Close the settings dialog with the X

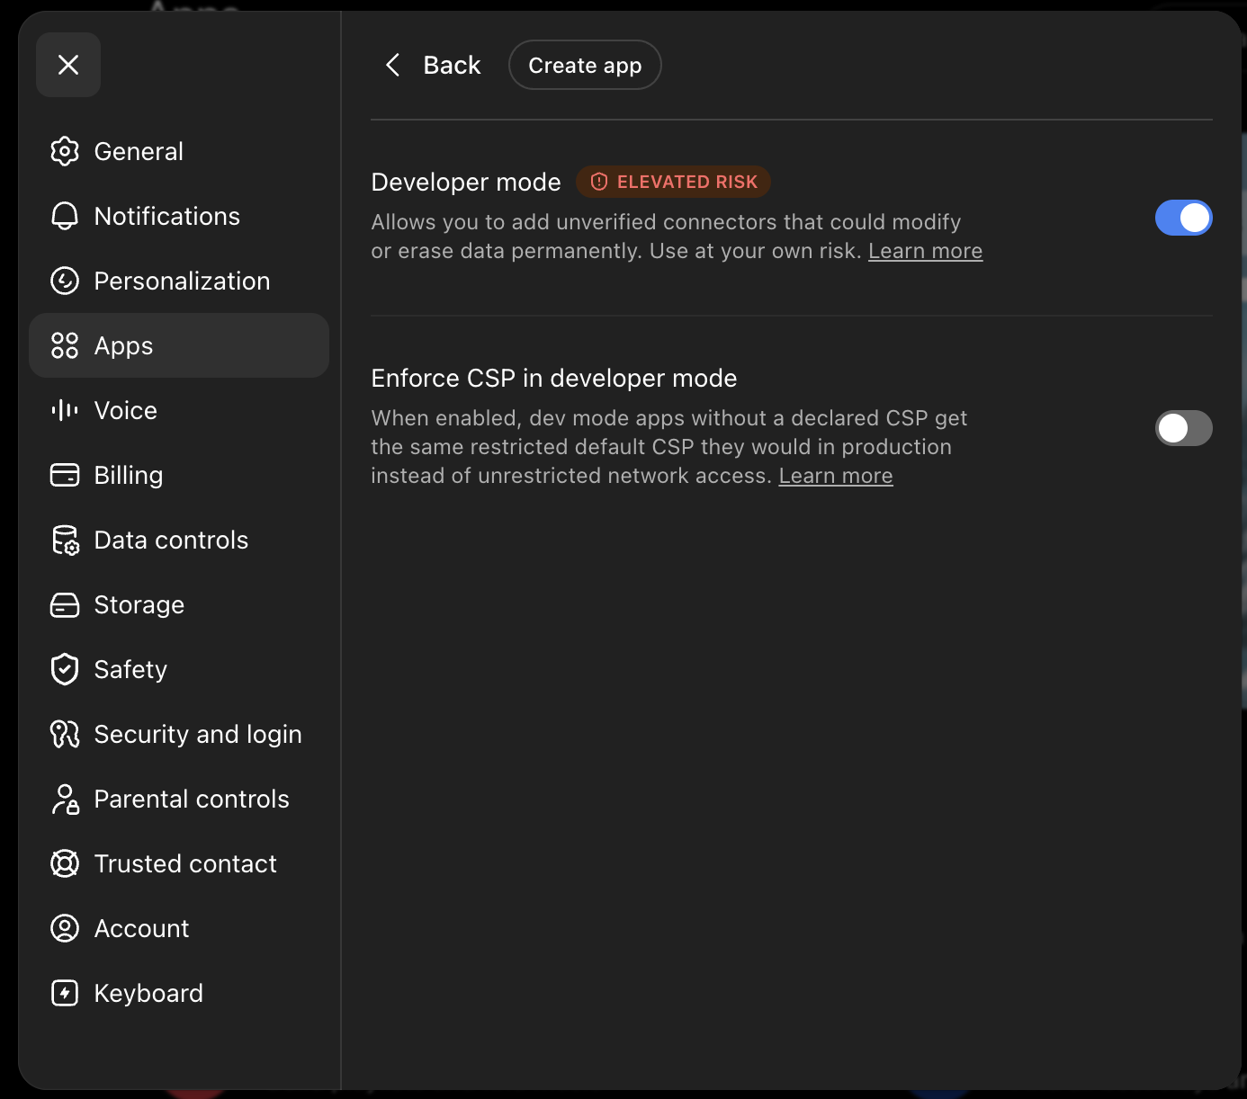68,65
